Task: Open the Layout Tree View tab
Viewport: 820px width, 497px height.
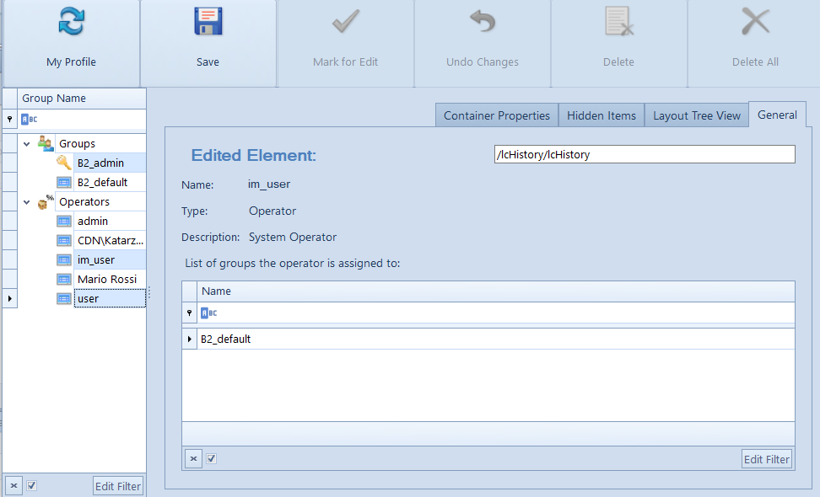Action: [x=697, y=115]
